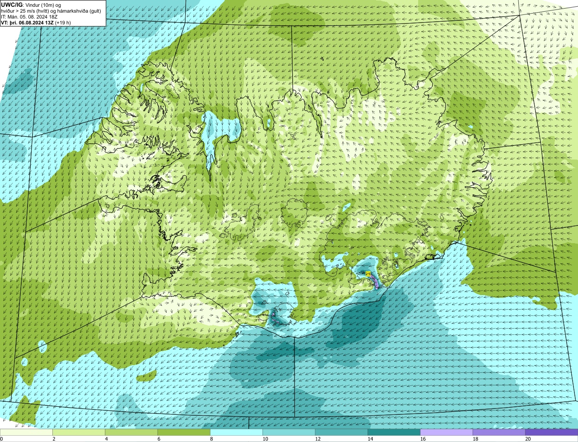Click the 8–10 m/s light cyan legend swatch
This screenshot has width=578, height=442.
click(236, 432)
